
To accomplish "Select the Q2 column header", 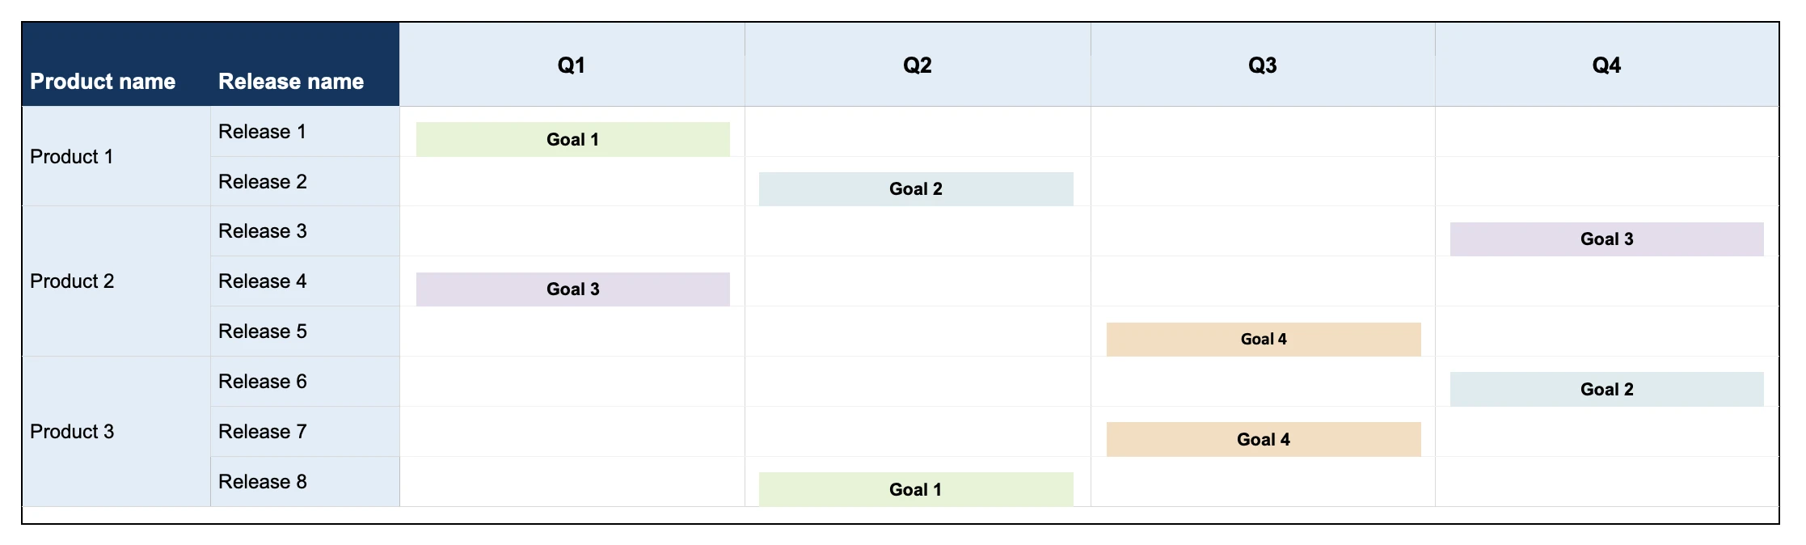I will click(918, 65).
